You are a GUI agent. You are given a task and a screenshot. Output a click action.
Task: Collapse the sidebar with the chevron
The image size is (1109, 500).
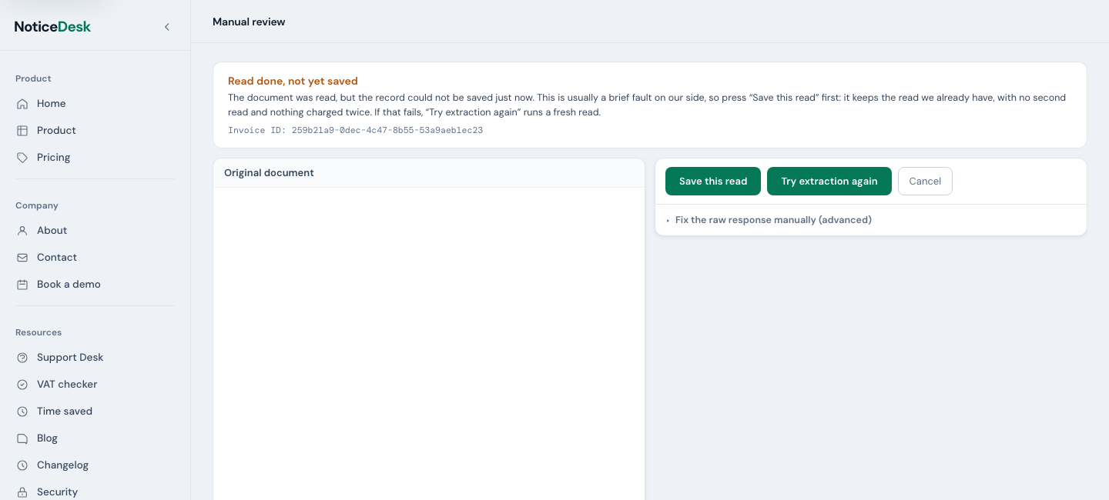167,27
